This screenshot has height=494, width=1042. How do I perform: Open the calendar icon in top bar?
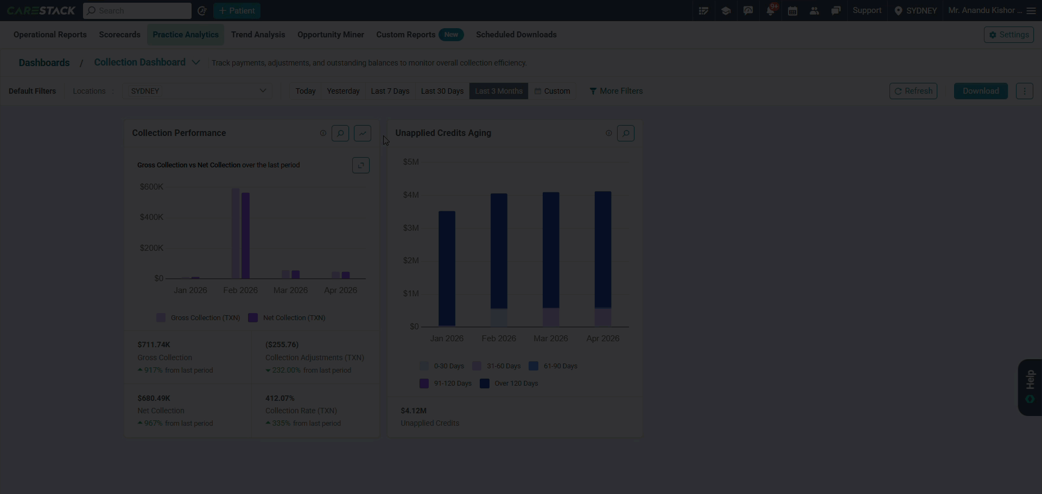[792, 11]
